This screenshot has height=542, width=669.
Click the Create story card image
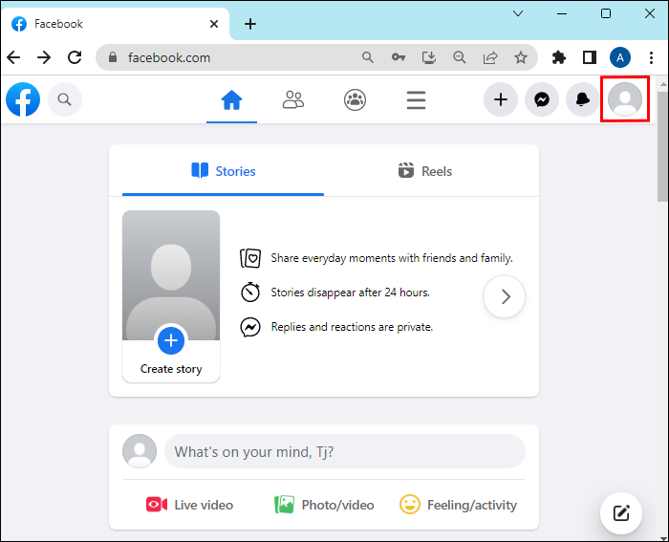coord(171,275)
